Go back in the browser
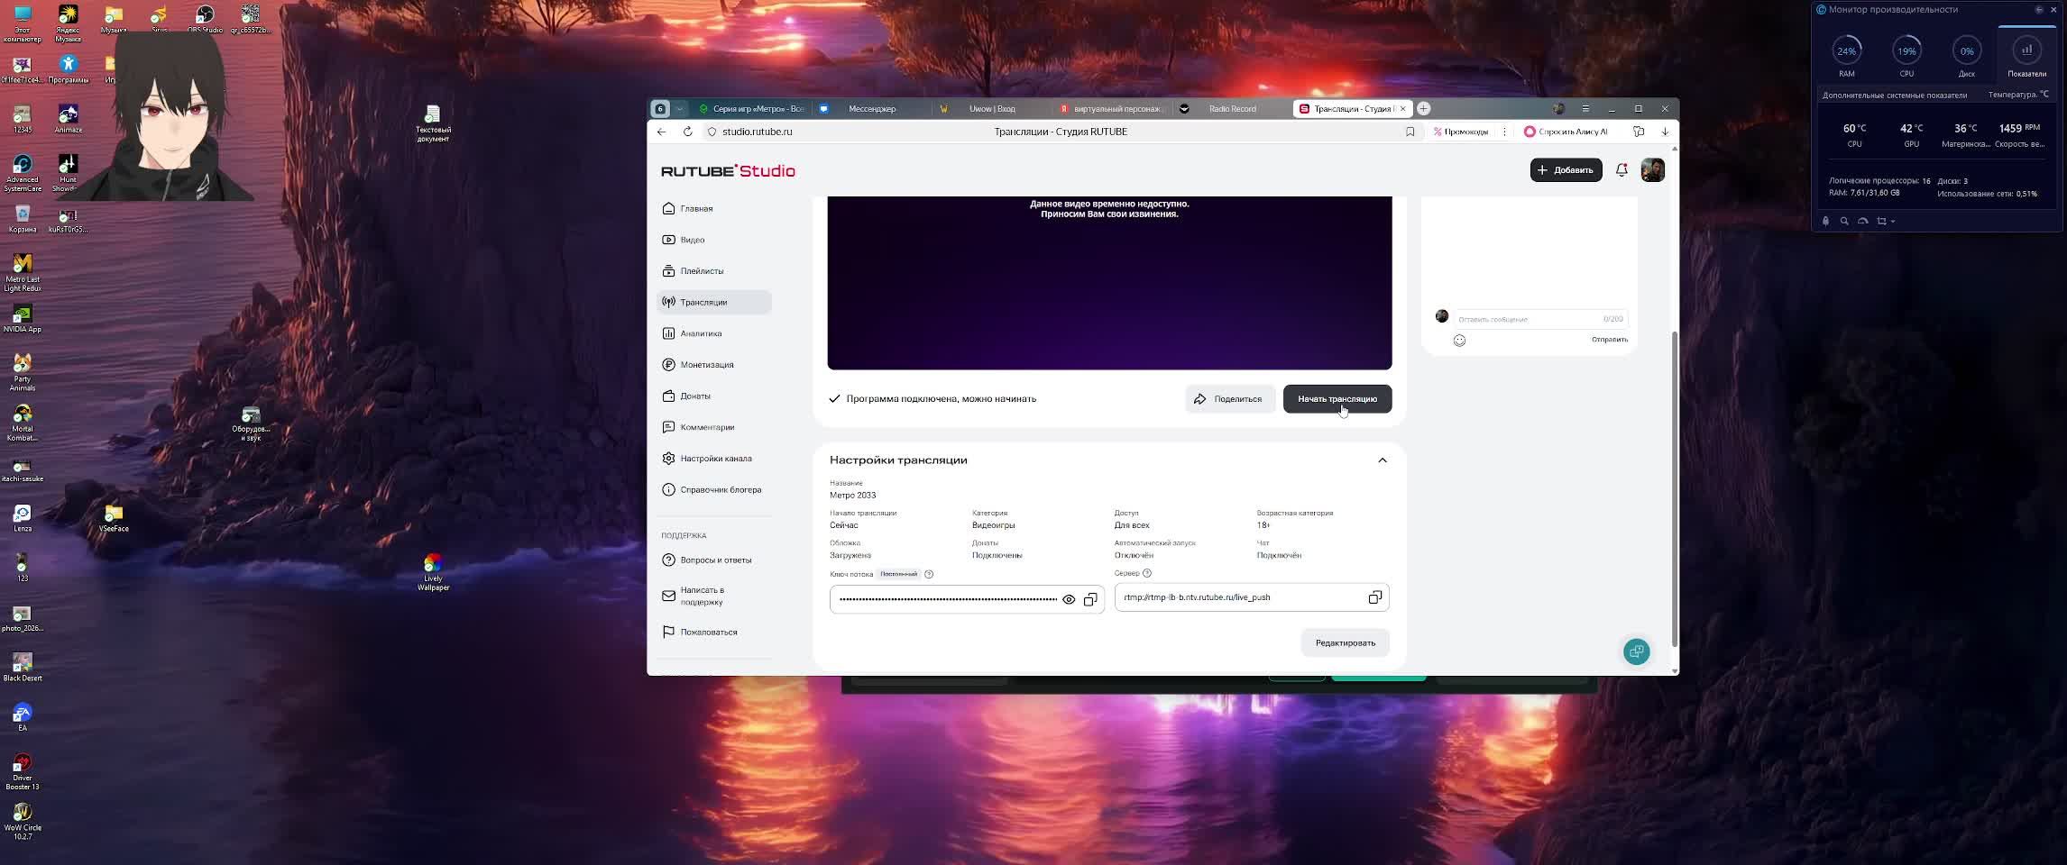This screenshot has width=2067, height=865. tap(662, 132)
